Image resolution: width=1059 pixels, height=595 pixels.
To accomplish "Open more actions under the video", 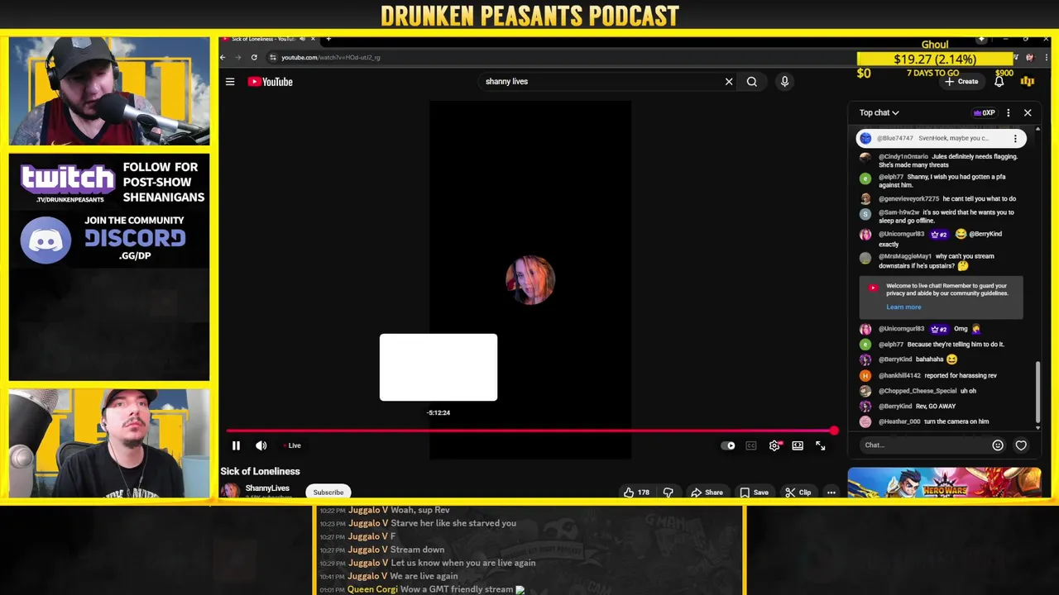I will coord(831,493).
